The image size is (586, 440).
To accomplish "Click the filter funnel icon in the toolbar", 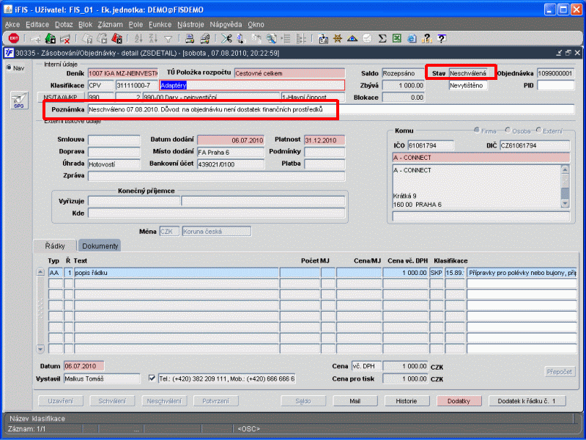I will tap(168, 38).
